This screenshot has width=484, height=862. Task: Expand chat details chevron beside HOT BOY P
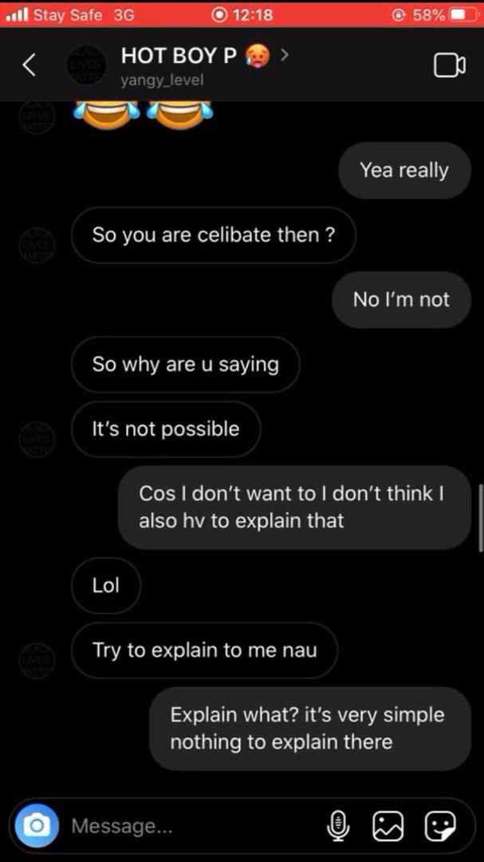tap(285, 55)
